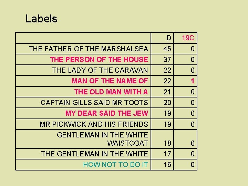Select the label in the row with count 17
Viewport: 248px width, 186px height.
tap(94, 154)
